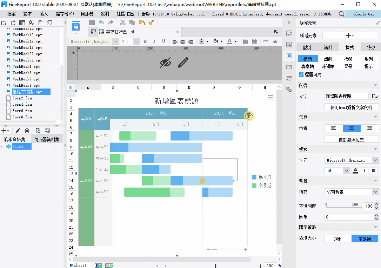This screenshot has height=268, width=381.
Task: Click the eye-slash hide icon in chart header
Action: click(166, 63)
